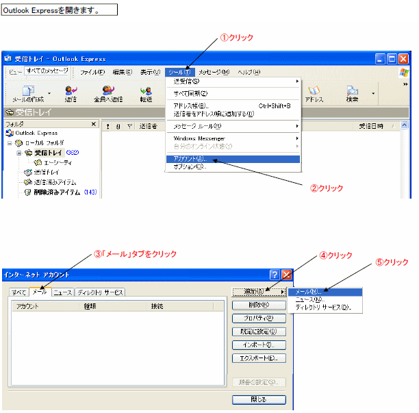The width and height of the screenshot is (419, 413).
Task: Click Set as Default (既定に設定) button
Action: 259,331
